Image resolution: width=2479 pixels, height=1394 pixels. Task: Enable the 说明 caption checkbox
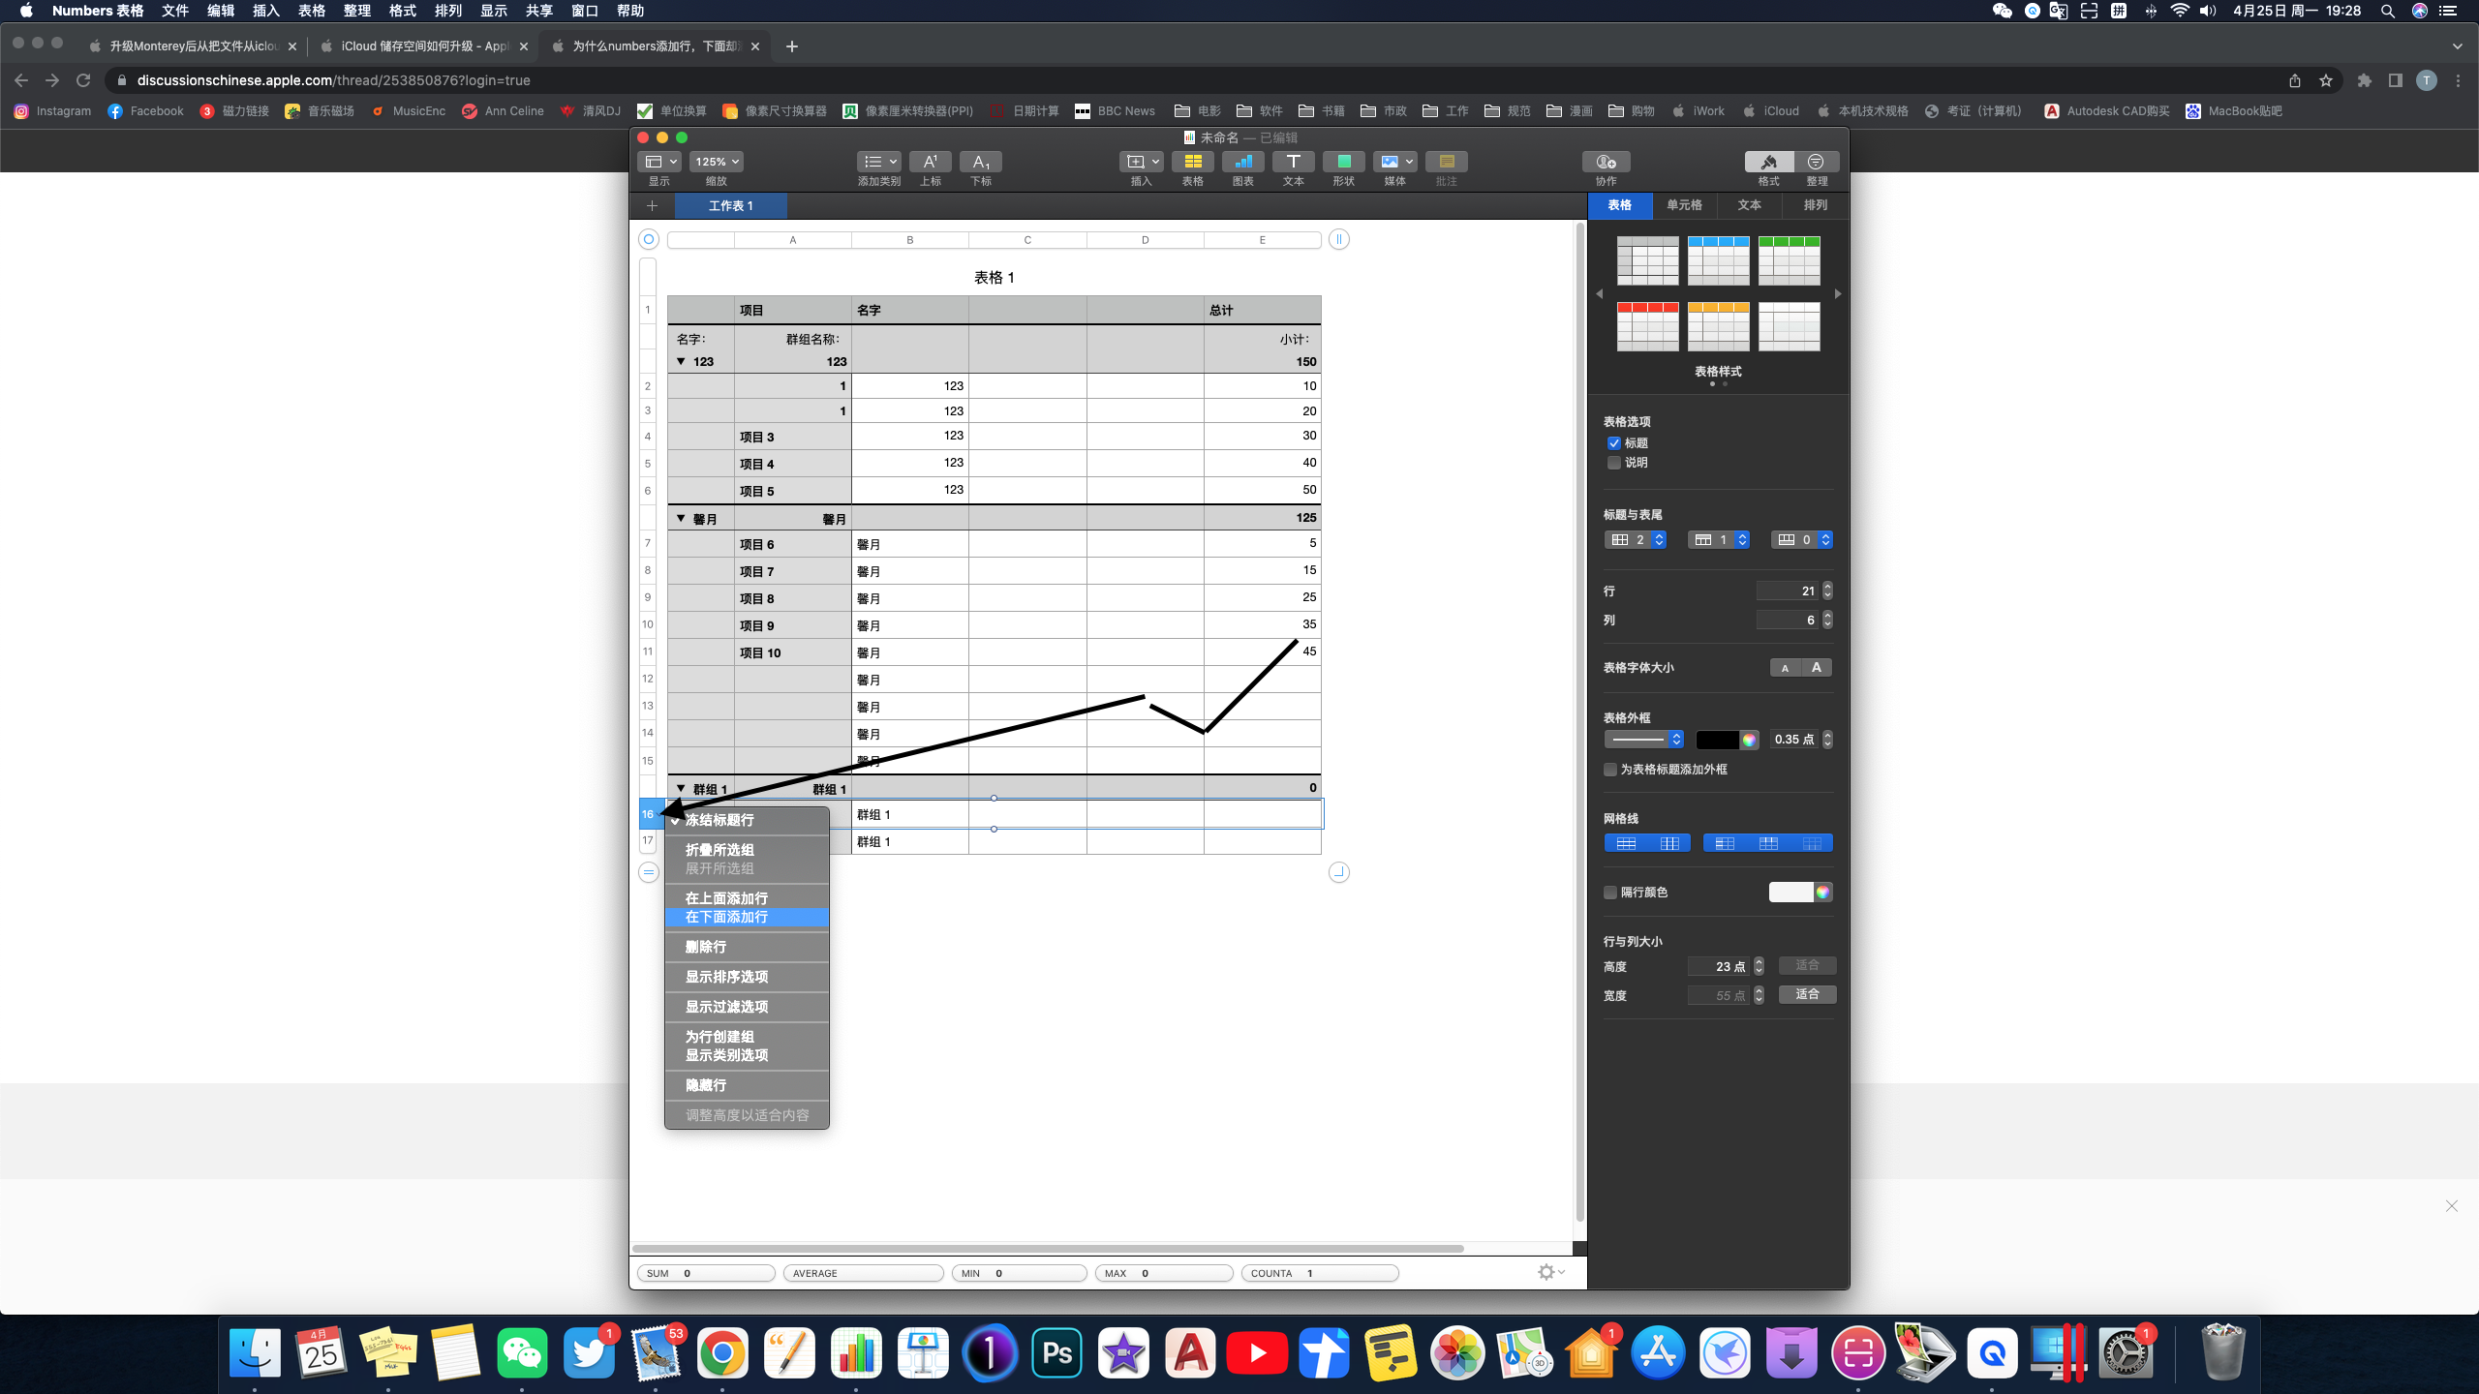[1613, 463]
